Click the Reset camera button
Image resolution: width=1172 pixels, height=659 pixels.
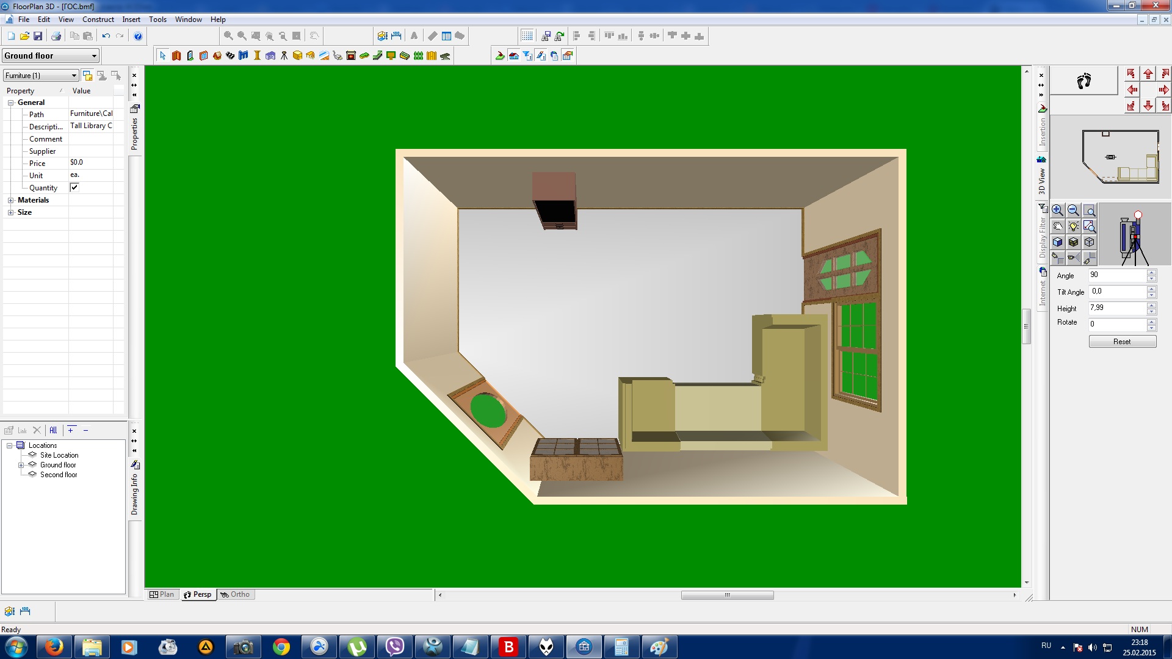(x=1122, y=342)
